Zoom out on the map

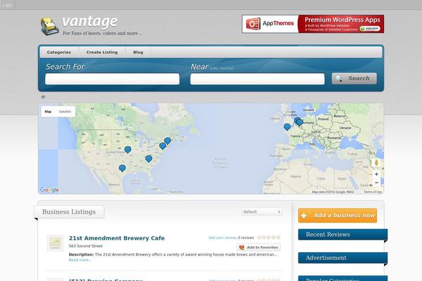point(376,183)
